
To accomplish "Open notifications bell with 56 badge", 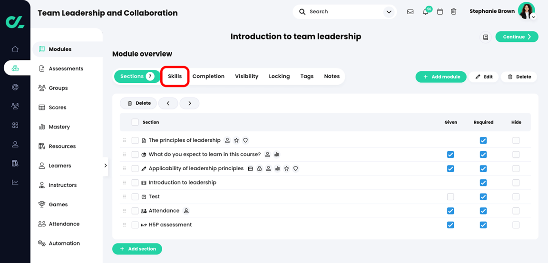I will 426,11.
